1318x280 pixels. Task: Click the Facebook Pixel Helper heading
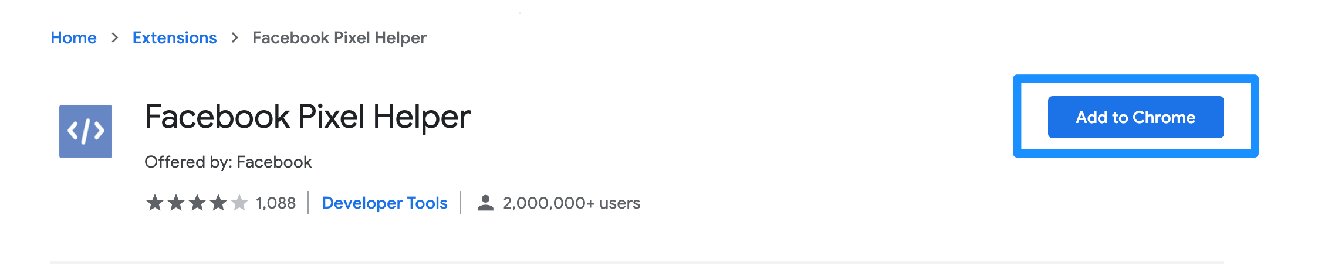pyautogui.click(x=307, y=117)
